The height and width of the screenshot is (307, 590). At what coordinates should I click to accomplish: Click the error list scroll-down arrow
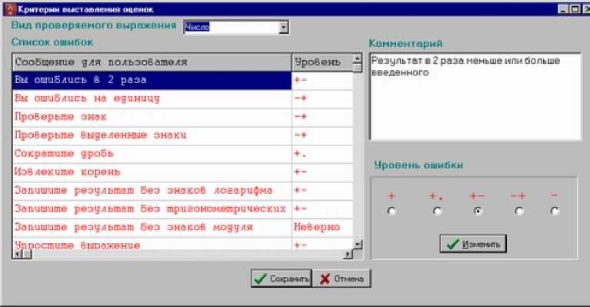point(358,245)
